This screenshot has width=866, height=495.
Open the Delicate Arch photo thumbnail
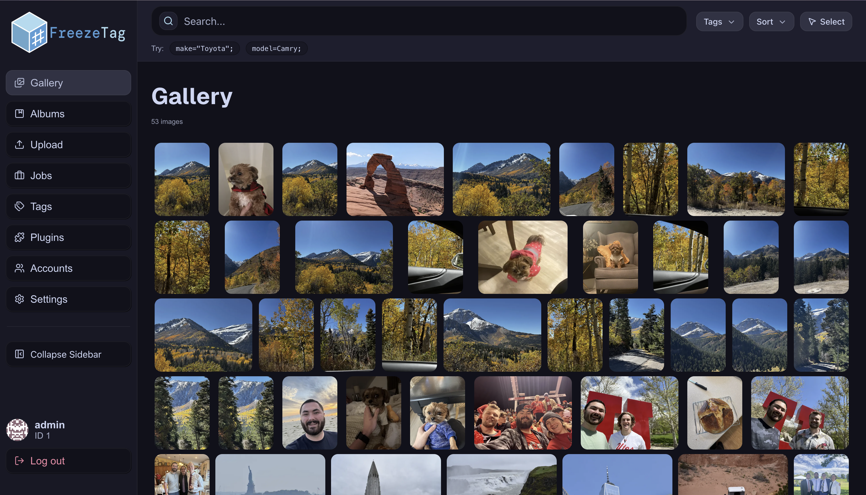click(395, 179)
